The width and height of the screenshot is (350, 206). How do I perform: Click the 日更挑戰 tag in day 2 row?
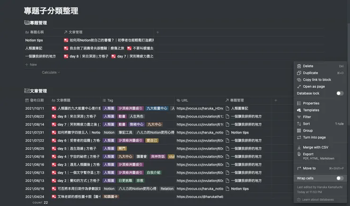tap(125, 181)
